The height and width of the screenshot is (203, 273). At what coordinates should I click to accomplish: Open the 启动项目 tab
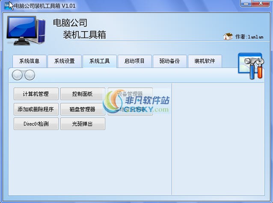tap(135, 61)
